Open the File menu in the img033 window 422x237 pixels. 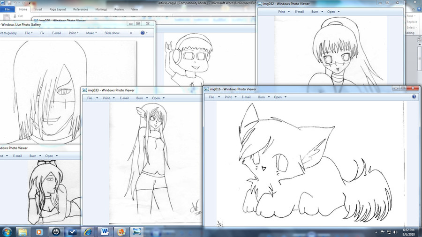[92, 98]
